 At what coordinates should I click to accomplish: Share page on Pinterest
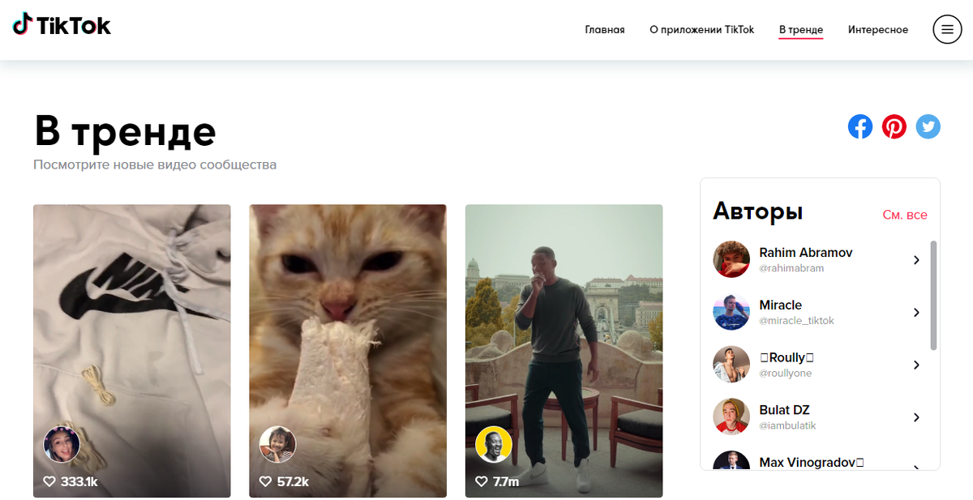(894, 126)
